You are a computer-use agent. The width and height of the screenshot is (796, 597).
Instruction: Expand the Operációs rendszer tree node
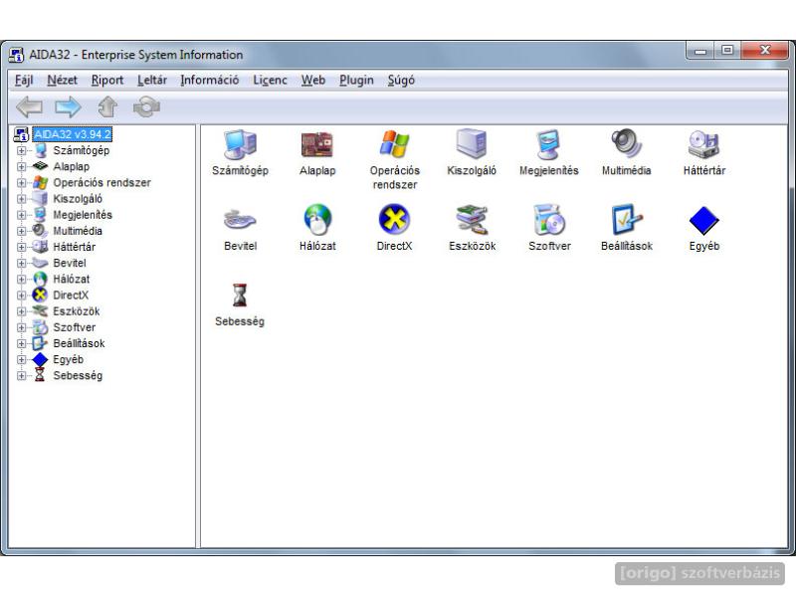(x=21, y=183)
